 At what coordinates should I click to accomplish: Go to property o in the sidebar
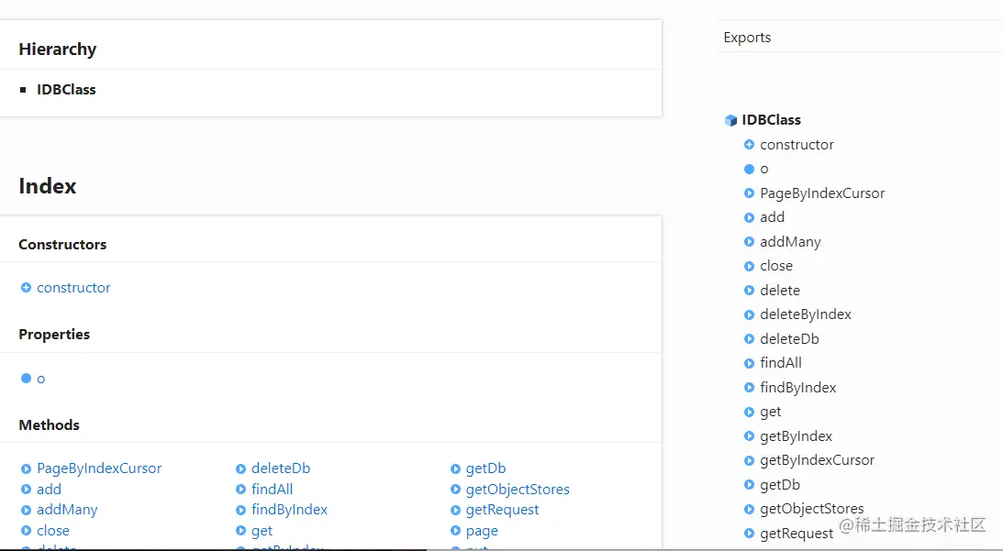click(x=763, y=169)
